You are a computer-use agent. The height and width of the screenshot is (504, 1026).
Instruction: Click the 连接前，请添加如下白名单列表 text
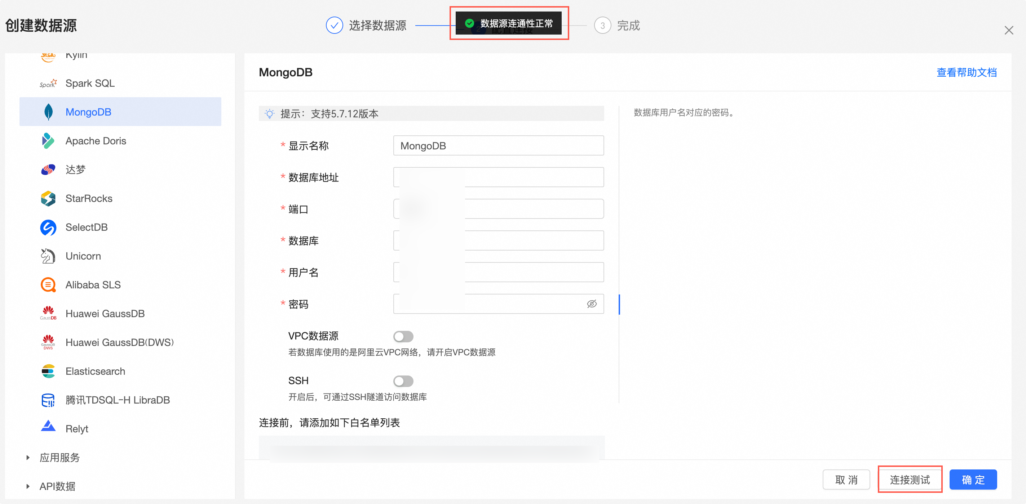click(329, 422)
